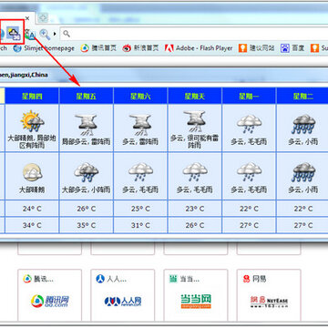
Task: Click 星期四 daytime sun-and-rain weather icon
Action: [x=33, y=121]
